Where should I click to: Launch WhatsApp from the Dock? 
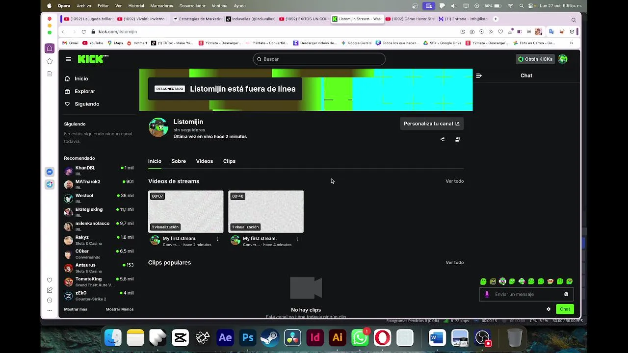point(360,338)
